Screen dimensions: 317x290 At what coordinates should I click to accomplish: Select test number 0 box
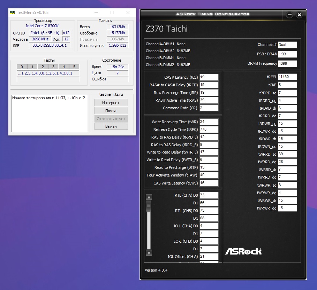click(x=22, y=67)
